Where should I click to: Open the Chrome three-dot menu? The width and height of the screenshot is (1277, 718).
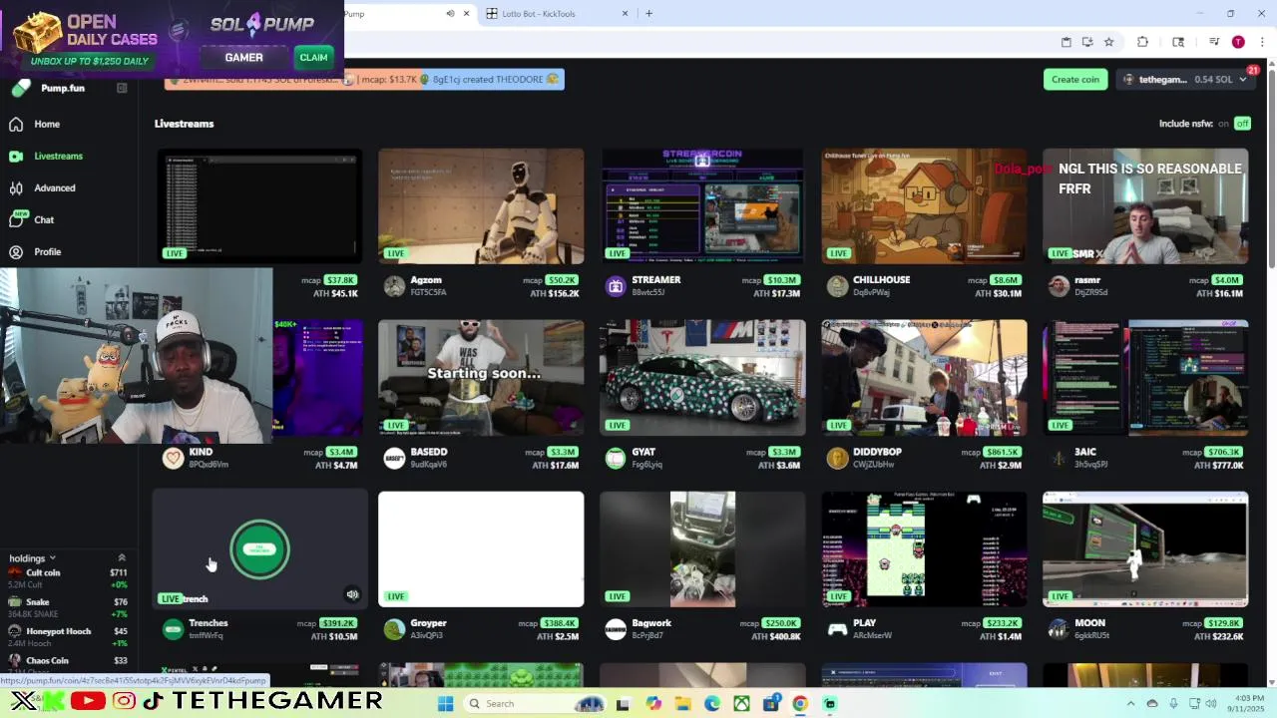(1261, 42)
